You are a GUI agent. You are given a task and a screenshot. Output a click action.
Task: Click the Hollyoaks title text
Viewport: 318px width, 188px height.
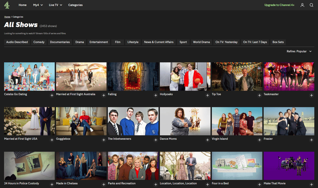click(166, 94)
